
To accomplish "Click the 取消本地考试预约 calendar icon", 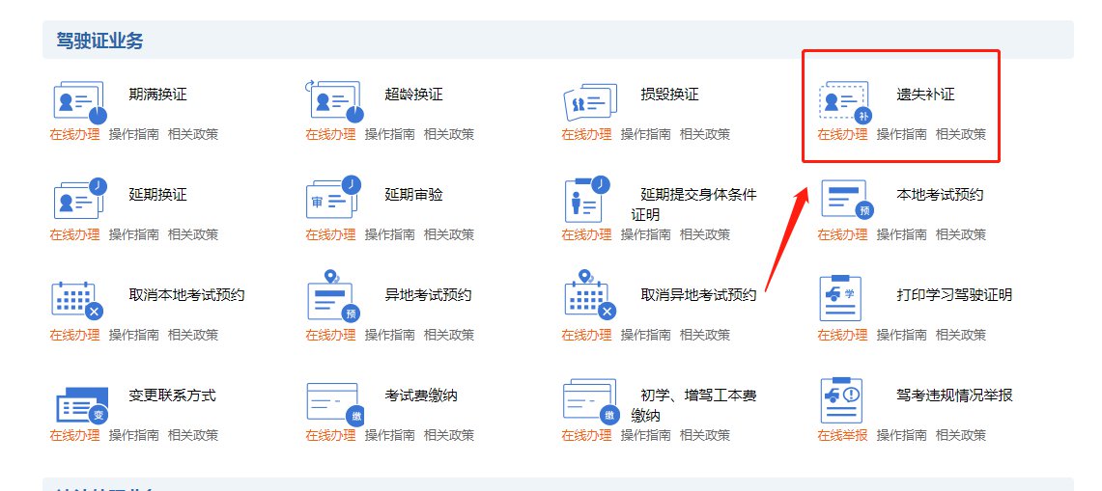I will tap(77, 300).
